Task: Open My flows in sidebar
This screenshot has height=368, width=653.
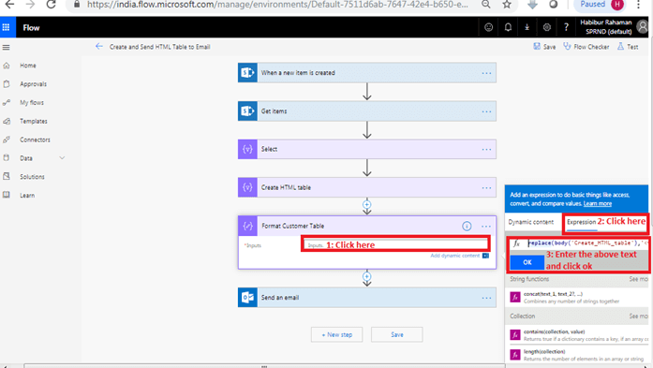Action: click(32, 102)
